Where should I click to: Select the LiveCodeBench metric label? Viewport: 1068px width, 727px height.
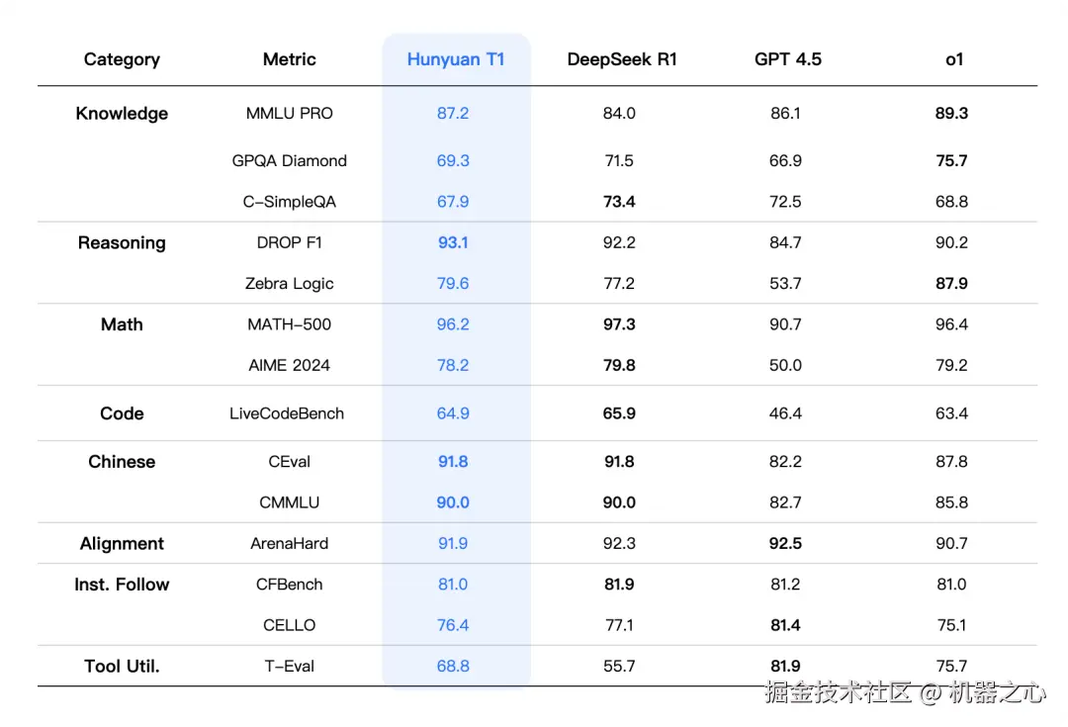click(287, 413)
